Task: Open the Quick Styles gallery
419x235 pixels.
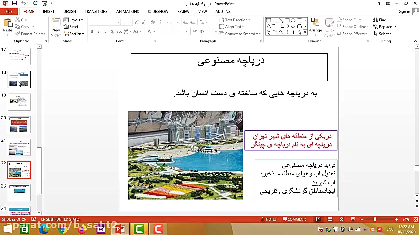Action: 329,27
